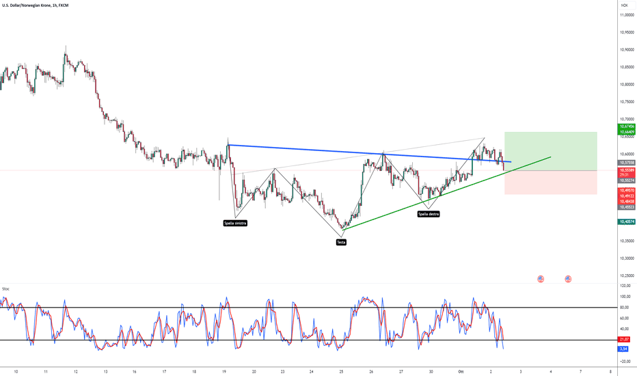Screen dimensions: 637x376
Task: Click the 10,80000 price scale value
Action: (x=627, y=85)
